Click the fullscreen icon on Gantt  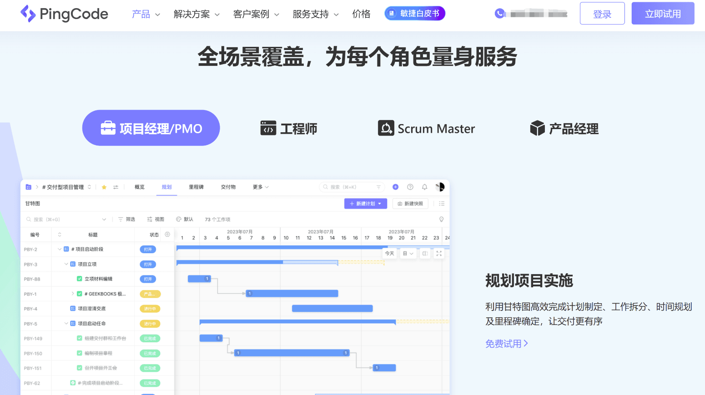pos(439,254)
